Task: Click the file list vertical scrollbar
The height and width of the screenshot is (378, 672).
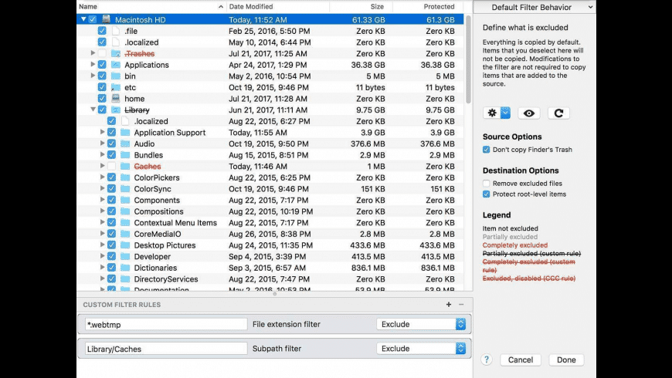Action: (468, 59)
